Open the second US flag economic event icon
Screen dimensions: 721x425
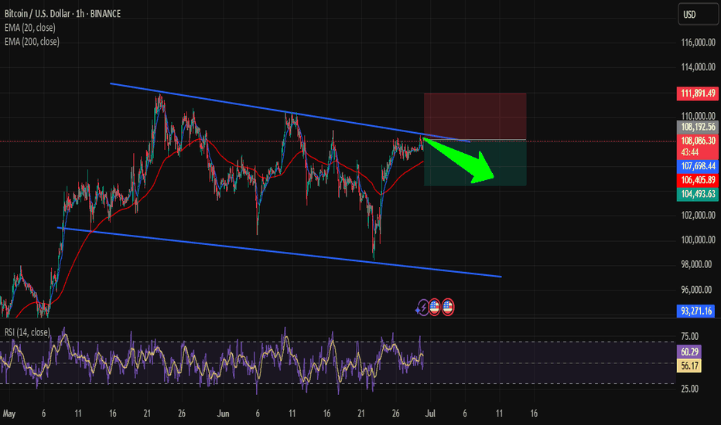(x=448, y=308)
